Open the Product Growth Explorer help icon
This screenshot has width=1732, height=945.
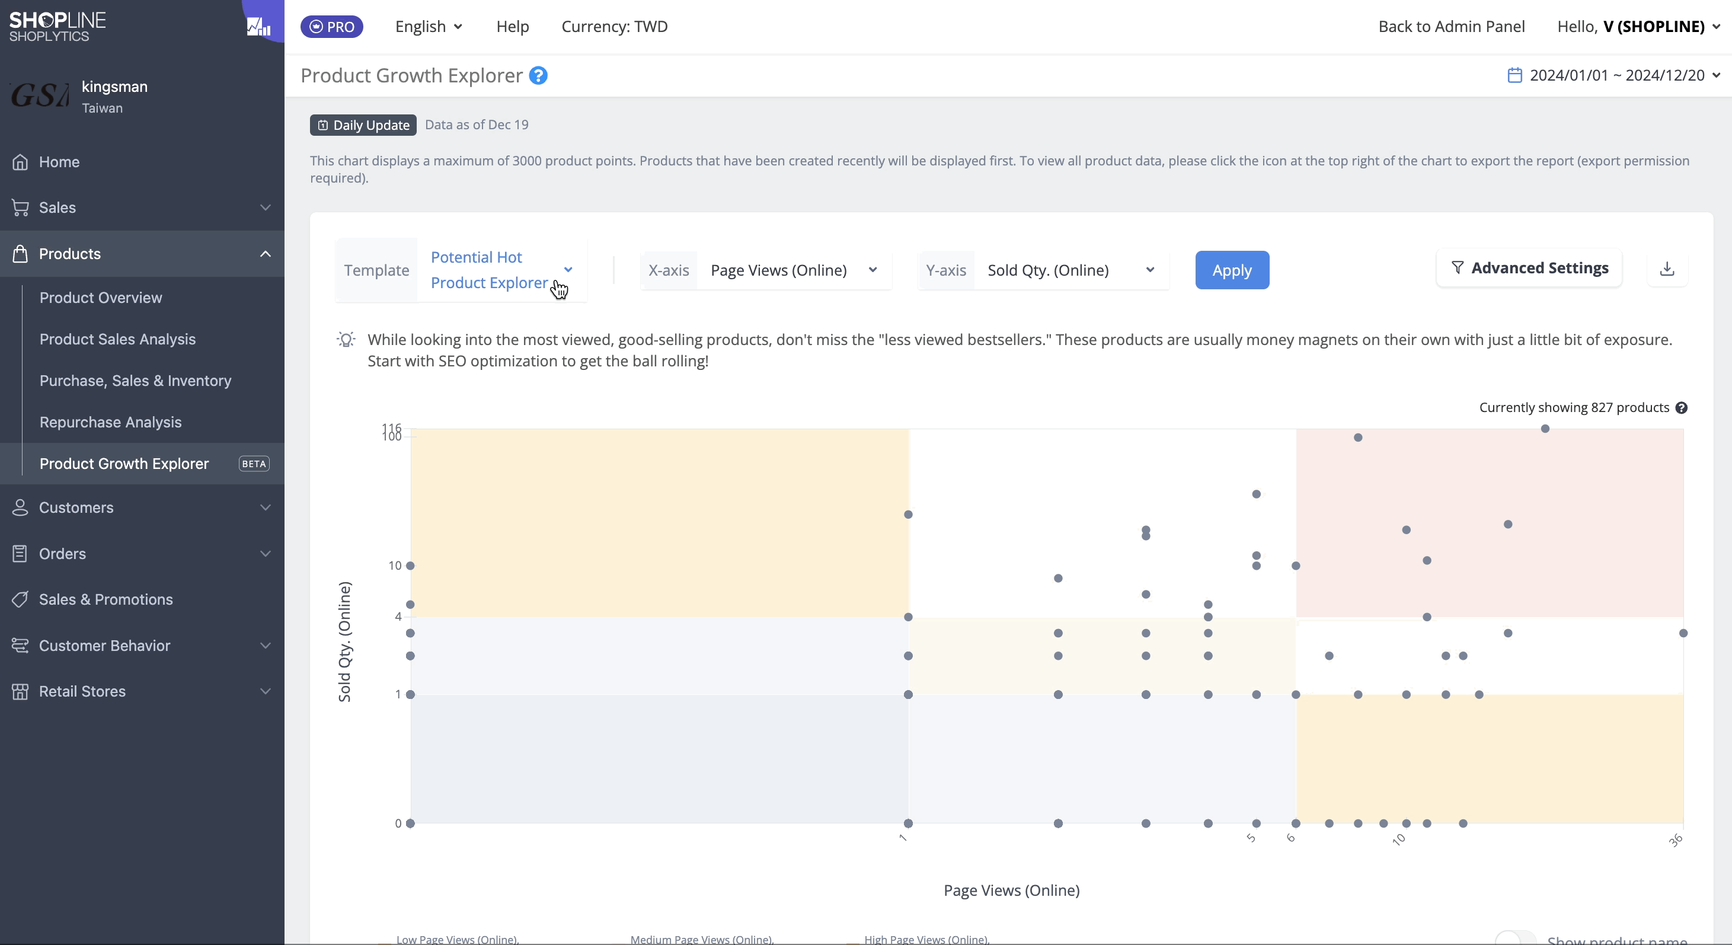538,75
